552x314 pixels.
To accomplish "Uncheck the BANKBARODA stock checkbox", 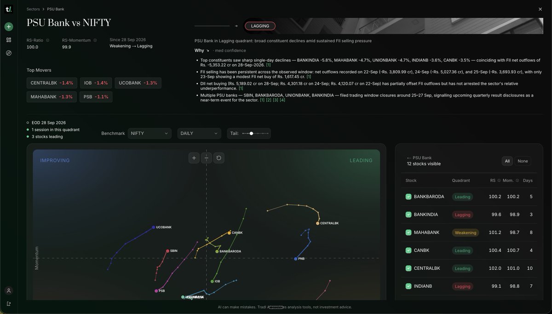I will 408,197.
